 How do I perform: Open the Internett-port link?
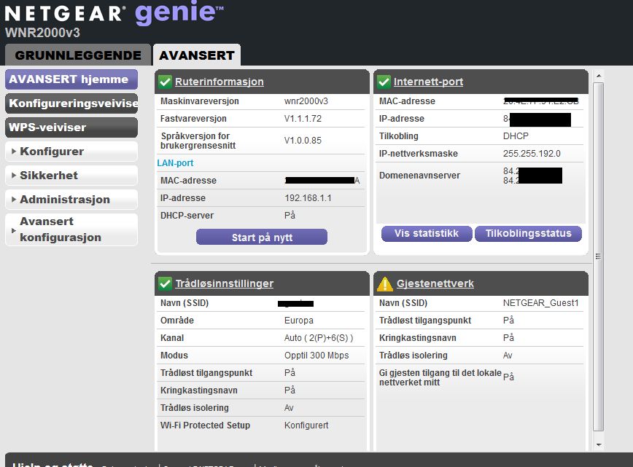428,82
